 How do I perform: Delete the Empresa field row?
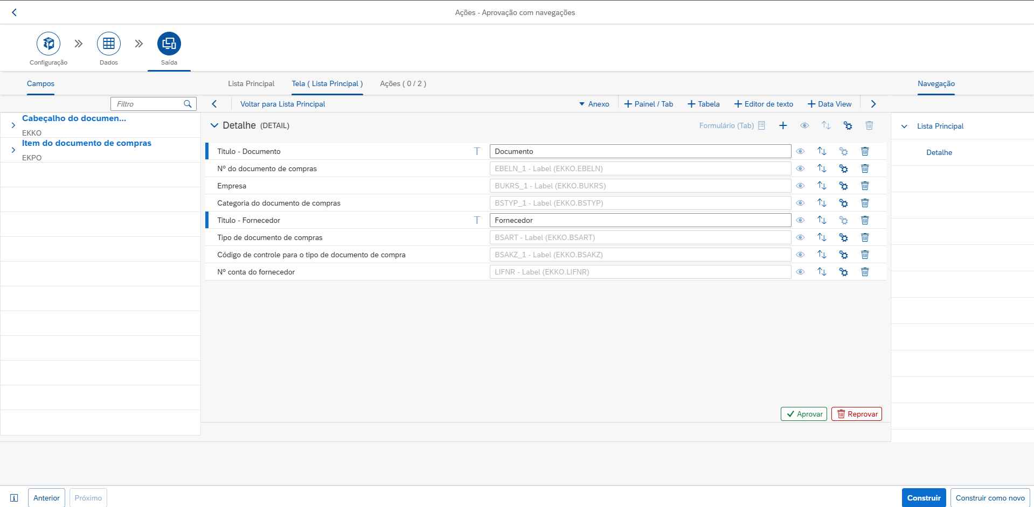[865, 186]
